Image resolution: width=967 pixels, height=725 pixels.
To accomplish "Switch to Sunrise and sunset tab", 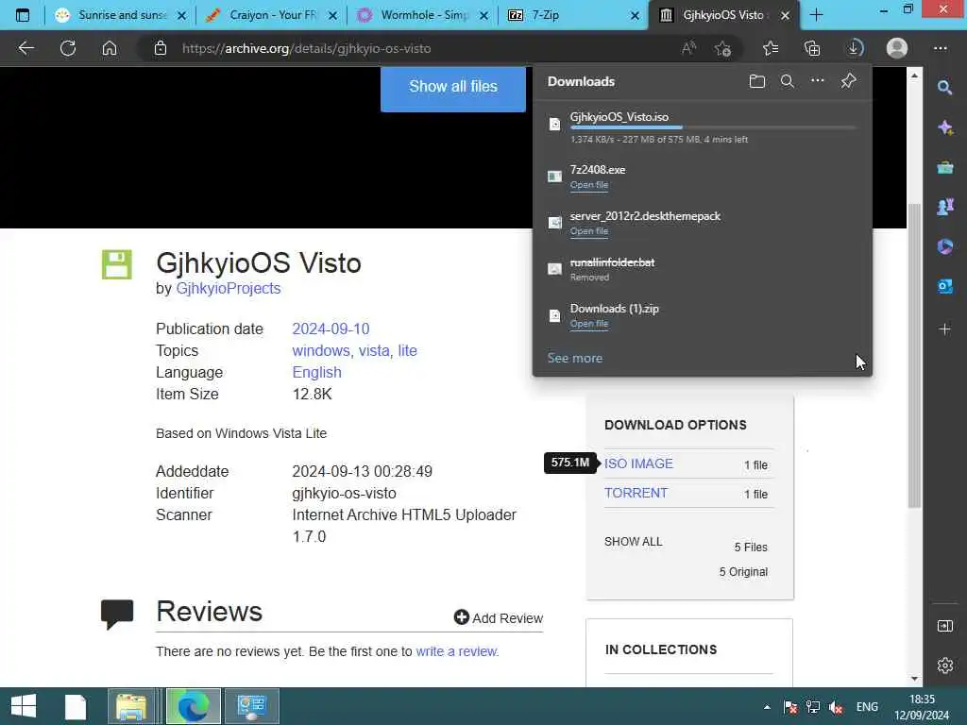I will 120,15.
